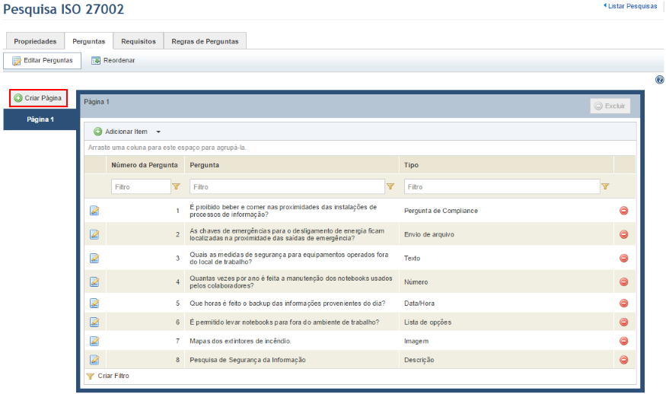Remove the Envio de arquivo row
Screen dimensions: 666x394
click(x=623, y=234)
